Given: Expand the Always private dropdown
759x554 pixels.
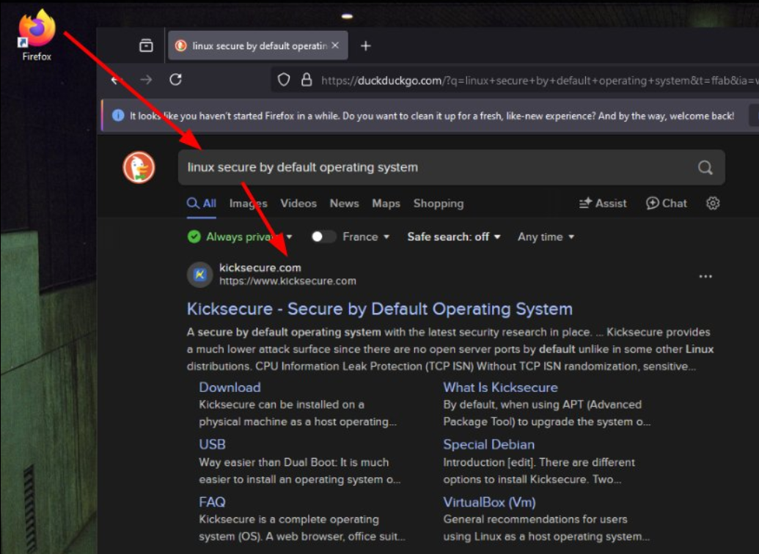Looking at the screenshot, I should pos(240,237).
